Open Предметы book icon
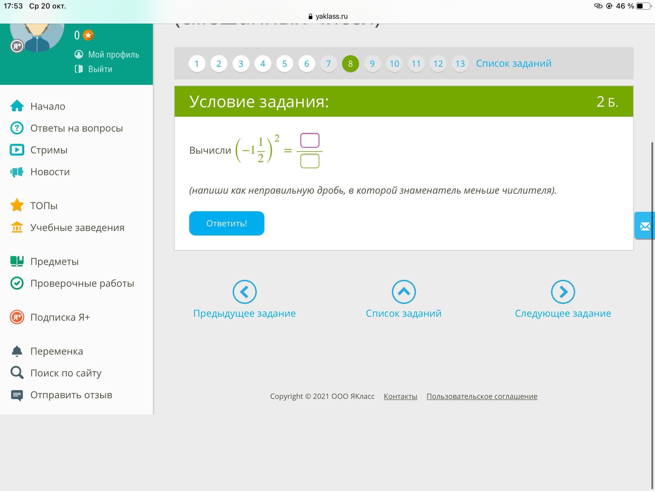This screenshot has height=491, width=655. pyautogui.click(x=17, y=261)
